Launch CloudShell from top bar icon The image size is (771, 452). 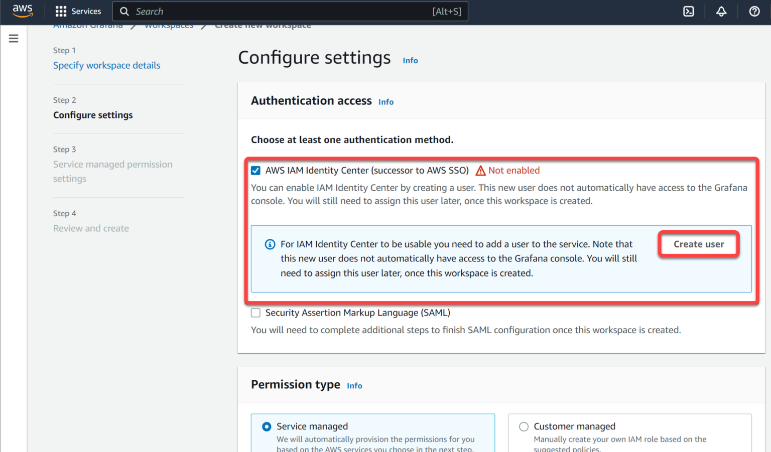coord(688,11)
